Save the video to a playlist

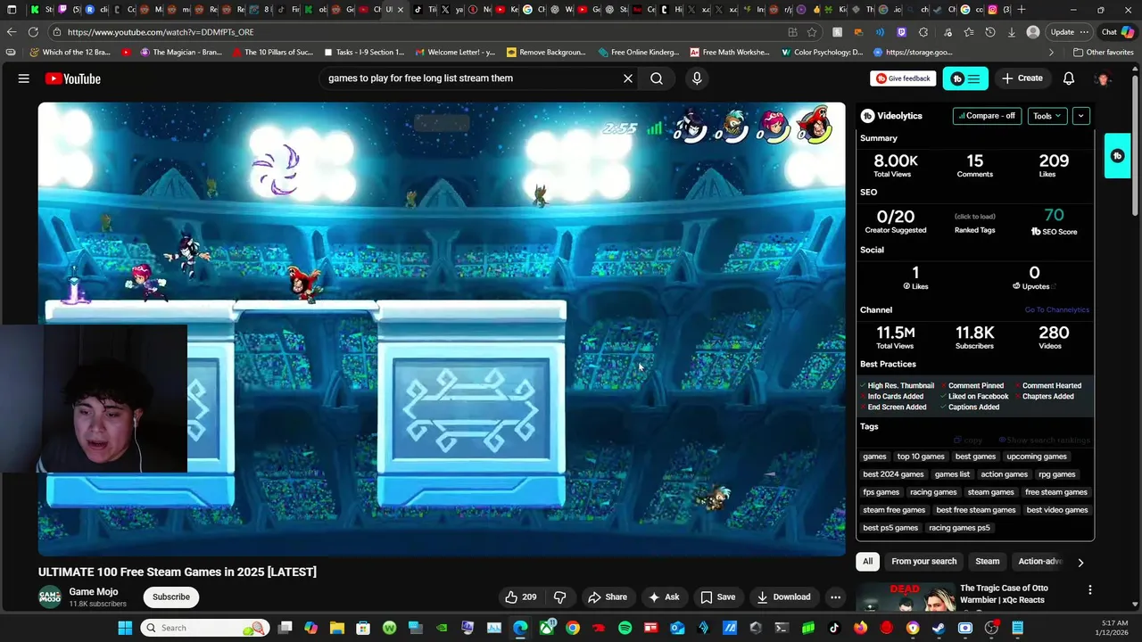[718, 597]
